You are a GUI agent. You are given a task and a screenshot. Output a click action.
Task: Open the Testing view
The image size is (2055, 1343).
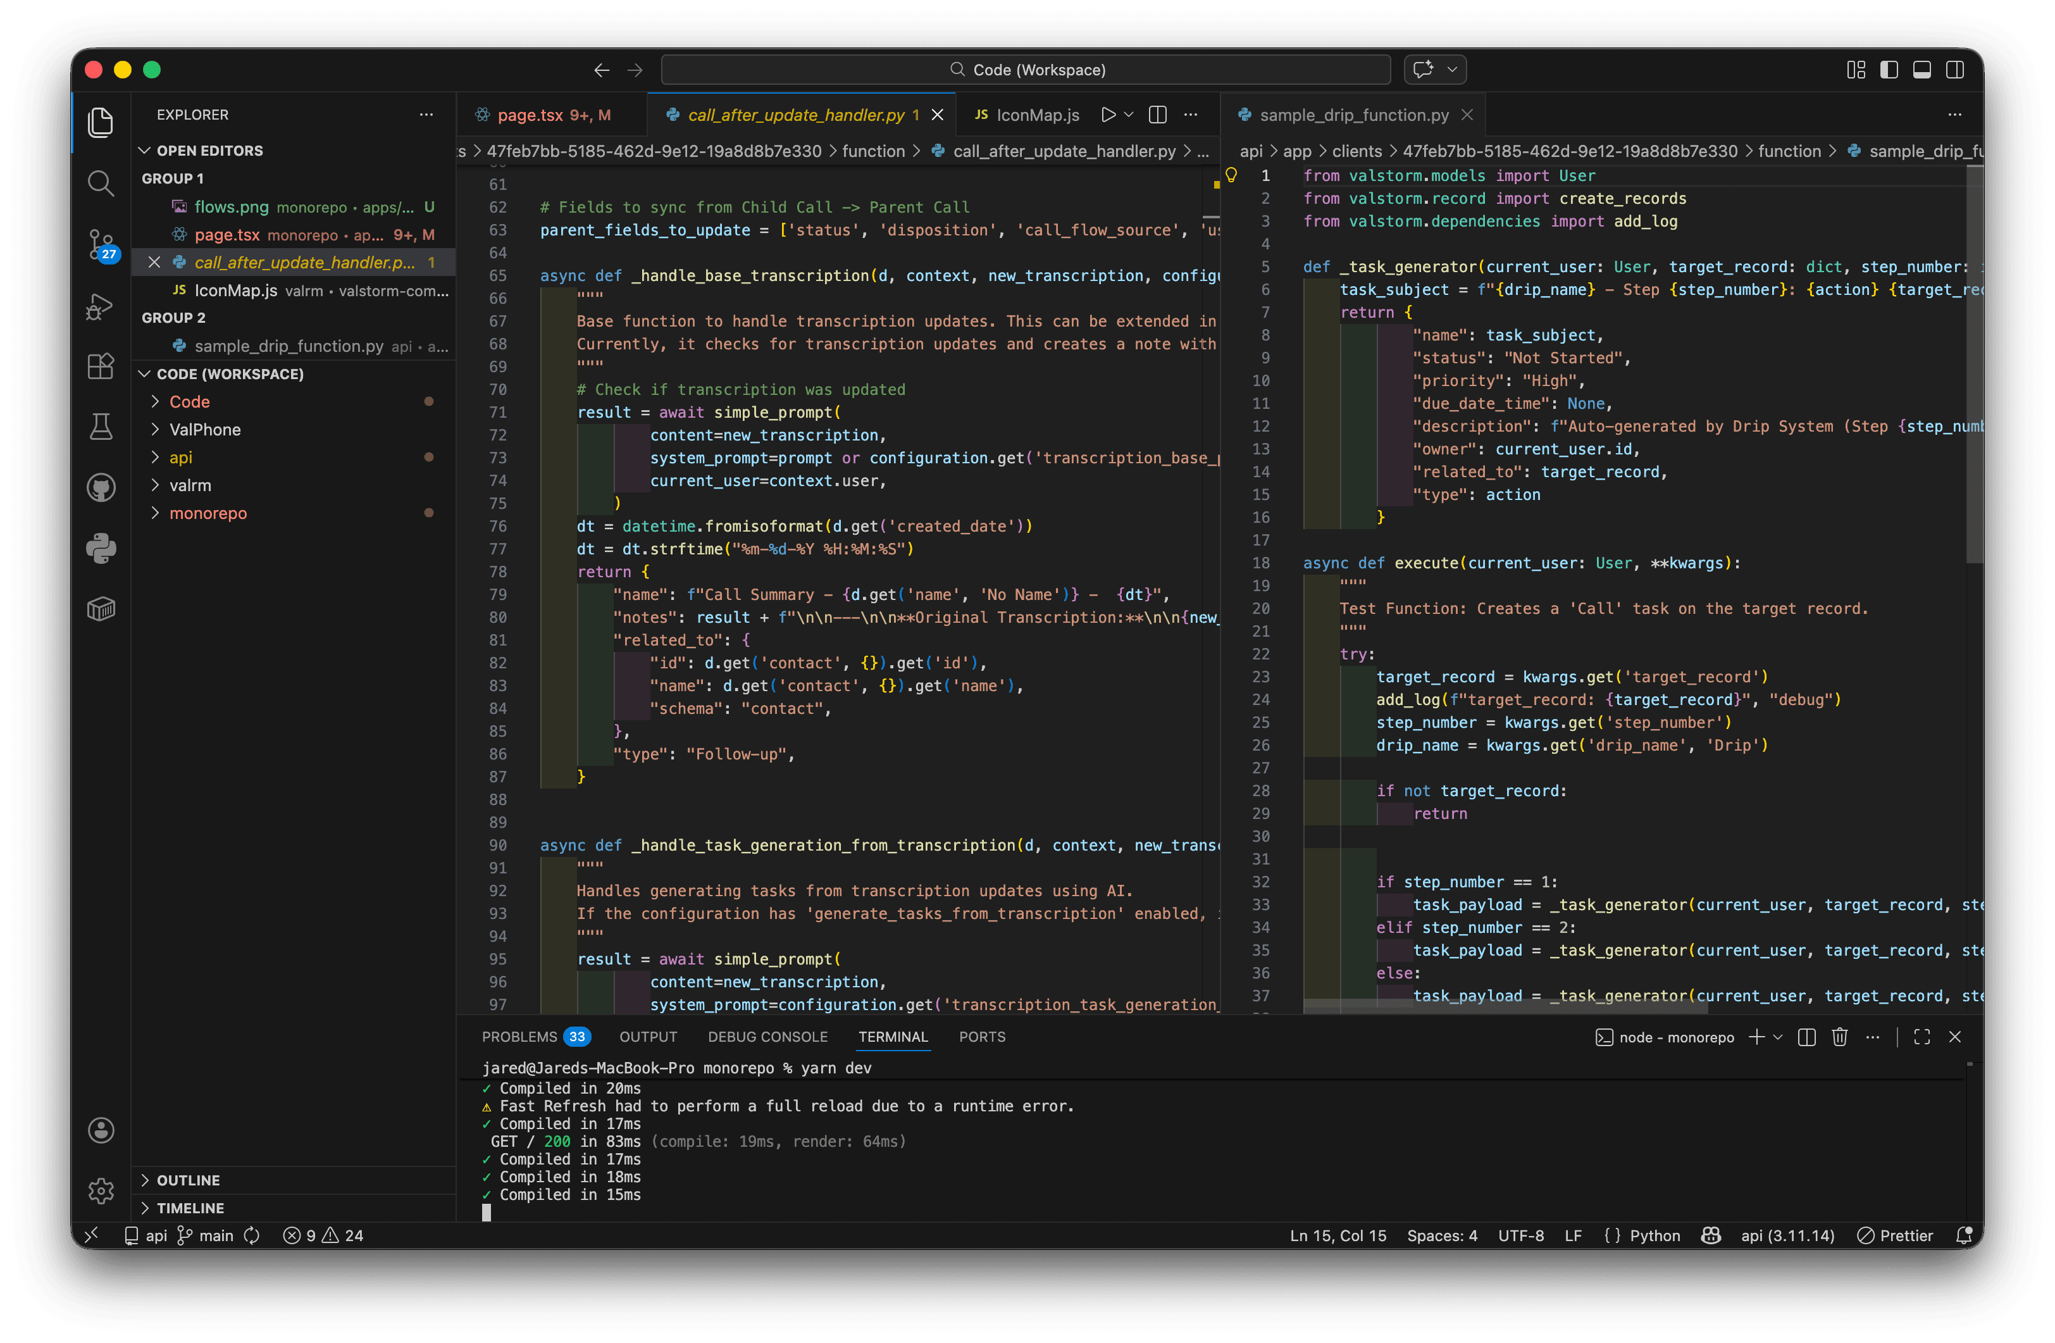[x=101, y=427]
